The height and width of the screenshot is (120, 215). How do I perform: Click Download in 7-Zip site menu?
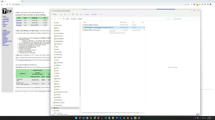pos(5,21)
